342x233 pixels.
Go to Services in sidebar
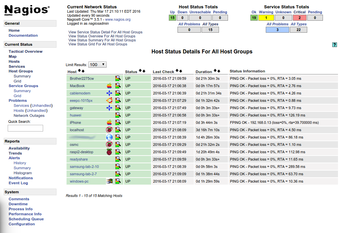[x=17, y=66]
